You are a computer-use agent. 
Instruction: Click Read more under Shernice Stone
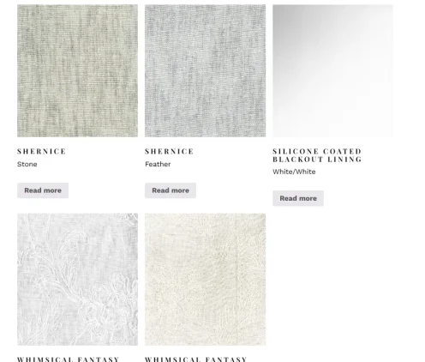(43, 190)
